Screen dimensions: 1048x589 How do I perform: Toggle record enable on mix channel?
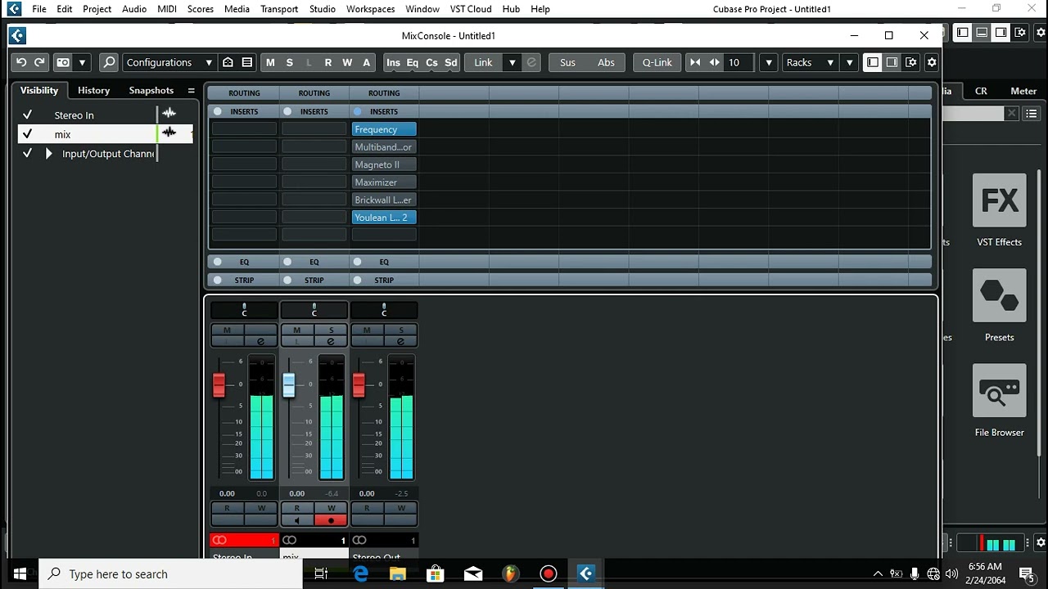coord(331,520)
